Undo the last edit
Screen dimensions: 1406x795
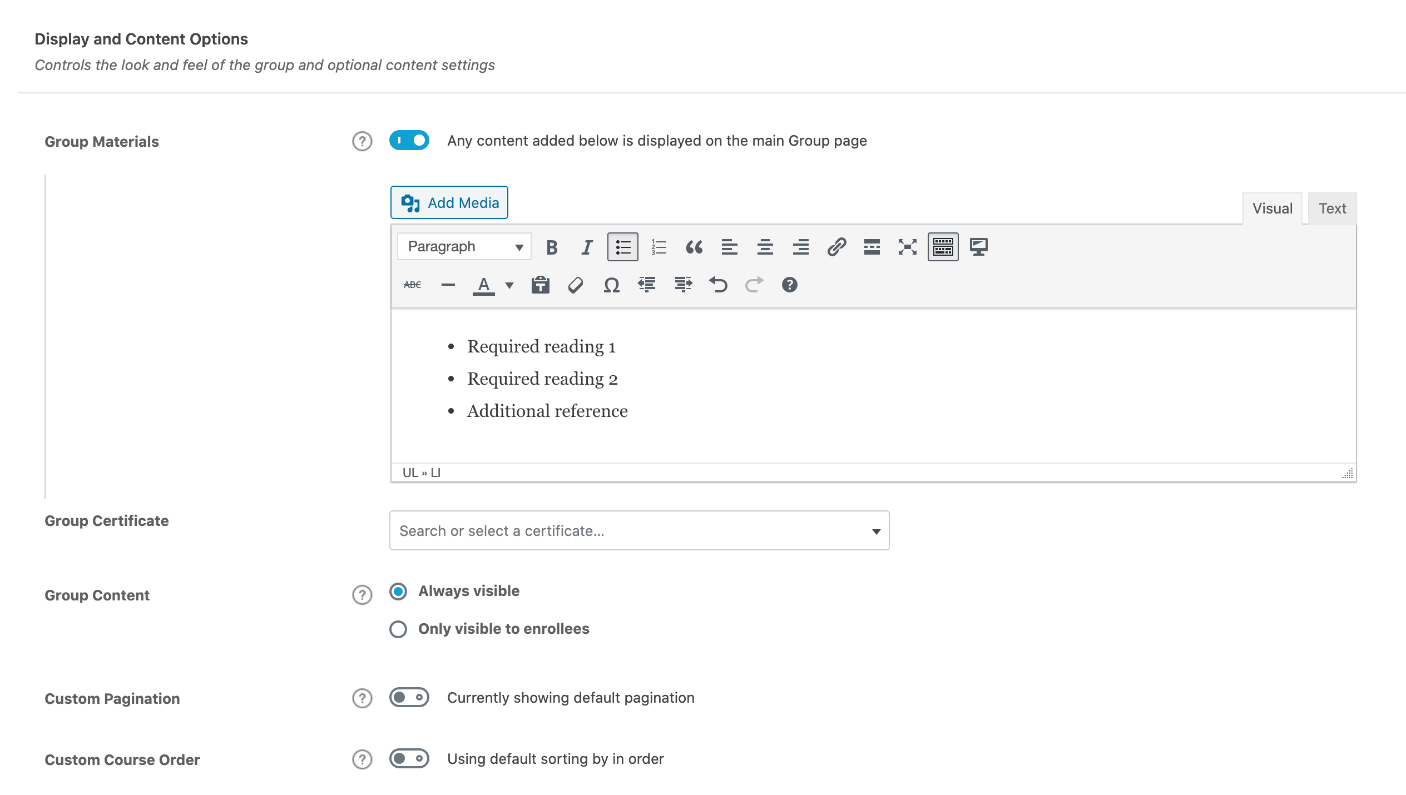(x=720, y=285)
